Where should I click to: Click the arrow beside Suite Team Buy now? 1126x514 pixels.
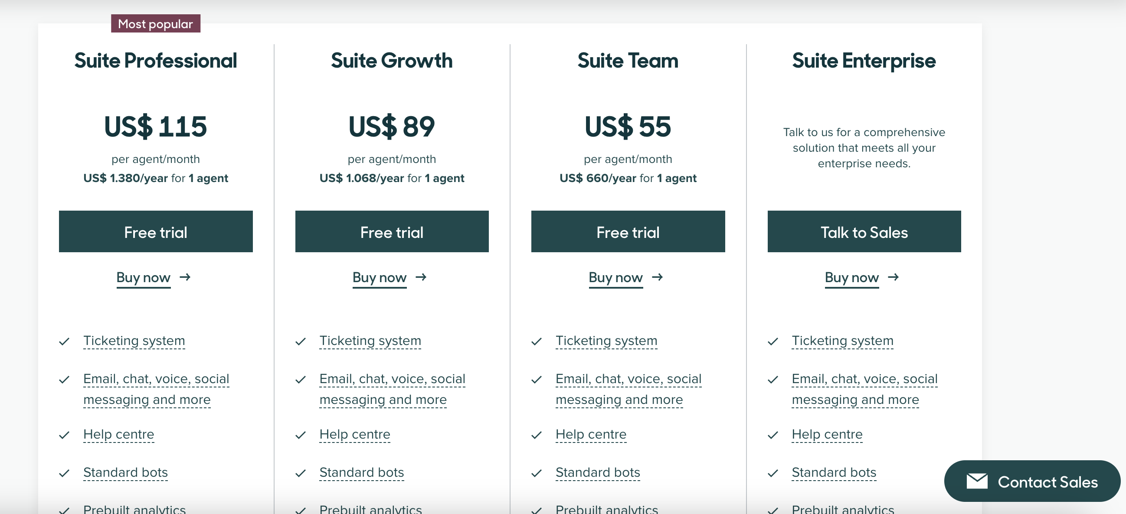658,277
